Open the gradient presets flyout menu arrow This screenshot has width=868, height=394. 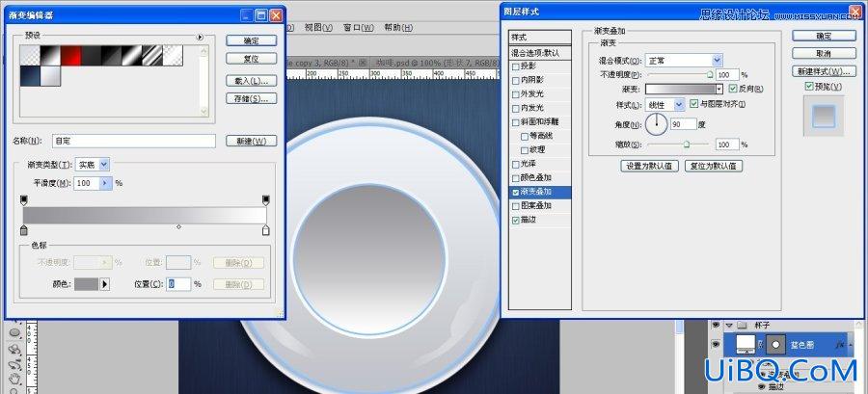(x=200, y=37)
